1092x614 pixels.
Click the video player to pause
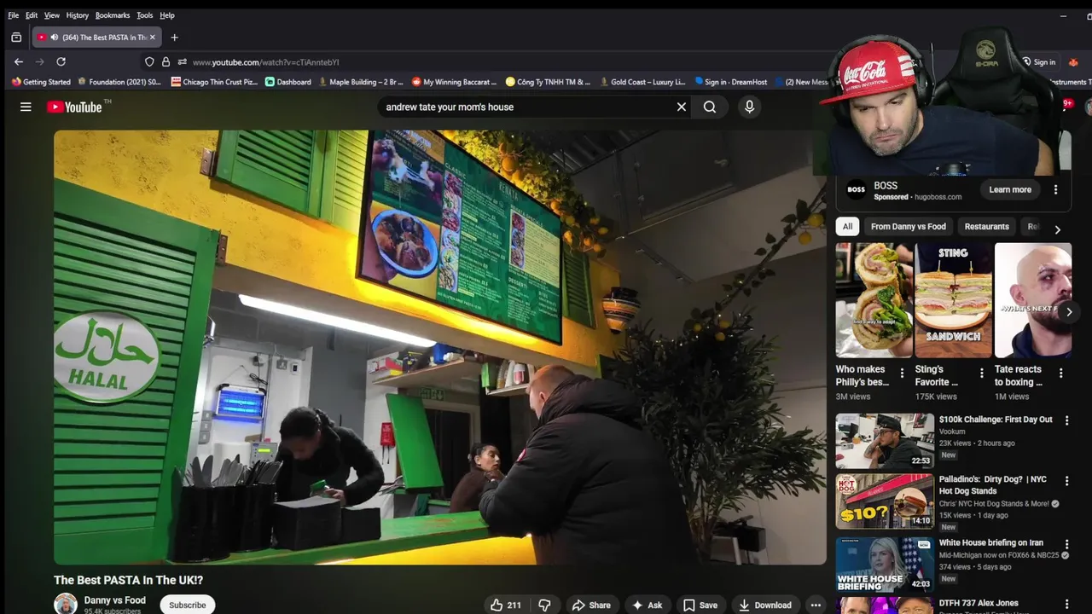pyautogui.click(x=440, y=347)
